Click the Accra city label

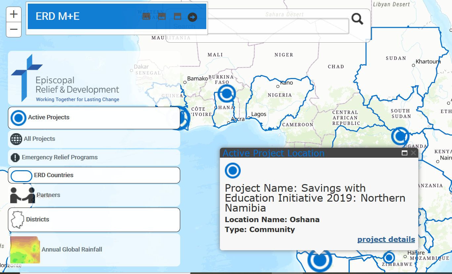click(x=238, y=119)
